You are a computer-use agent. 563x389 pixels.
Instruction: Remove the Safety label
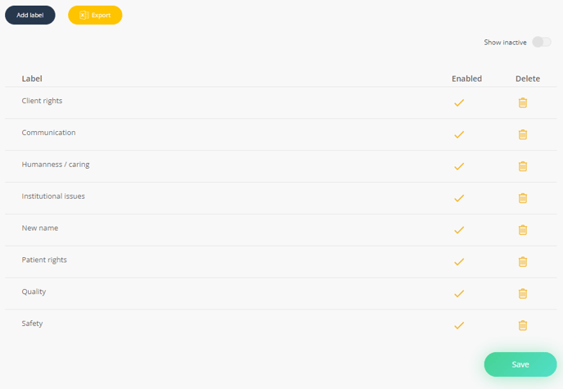522,325
